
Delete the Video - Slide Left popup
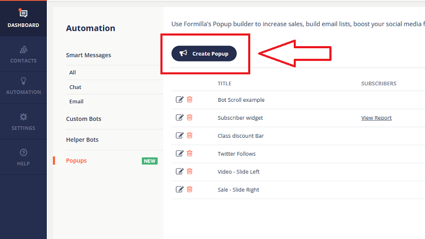190,172
